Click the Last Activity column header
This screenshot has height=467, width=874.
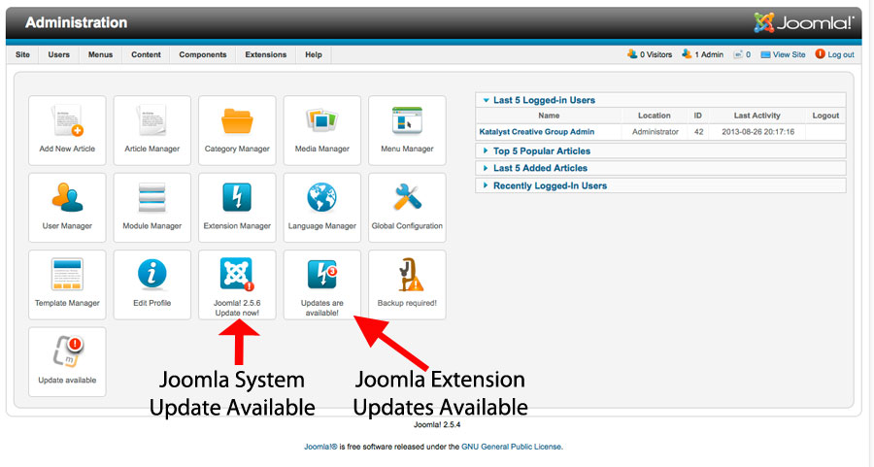[756, 116]
